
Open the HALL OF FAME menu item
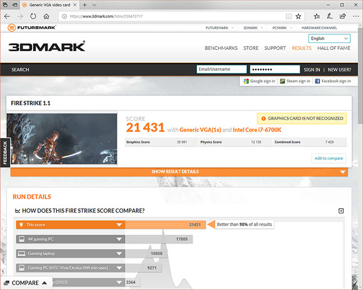coord(333,48)
